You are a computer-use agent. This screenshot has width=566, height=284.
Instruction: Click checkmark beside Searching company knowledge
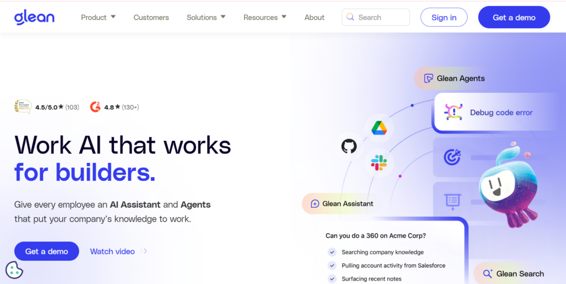[332, 253]
